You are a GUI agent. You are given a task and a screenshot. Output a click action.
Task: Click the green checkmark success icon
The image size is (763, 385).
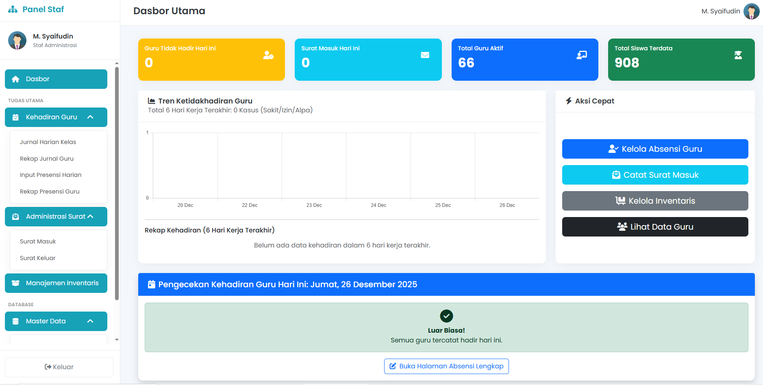tap(446, 316)
